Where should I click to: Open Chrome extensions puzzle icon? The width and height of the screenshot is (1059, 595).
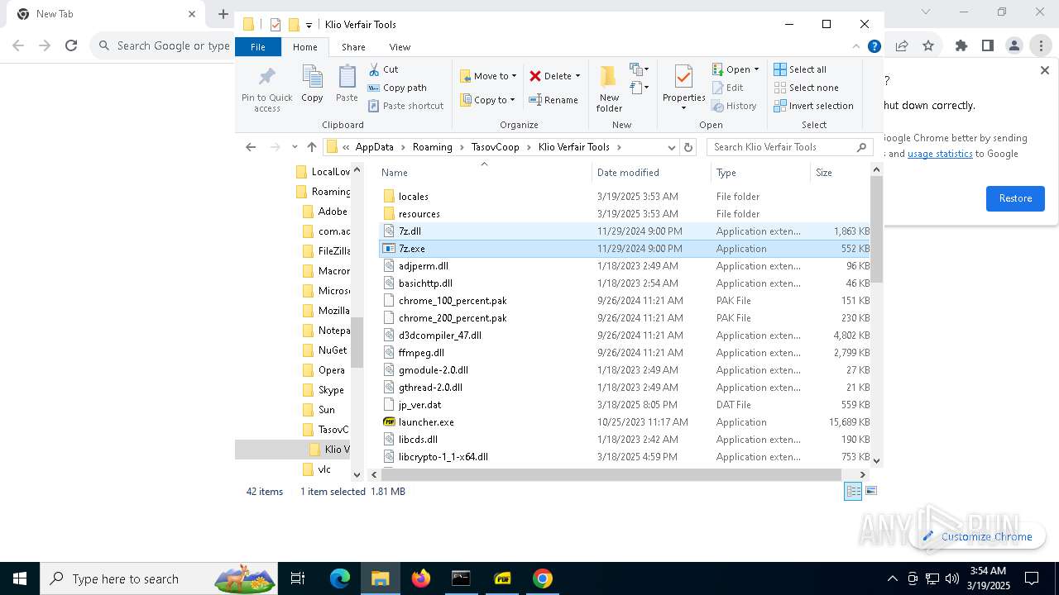point(961,45)
